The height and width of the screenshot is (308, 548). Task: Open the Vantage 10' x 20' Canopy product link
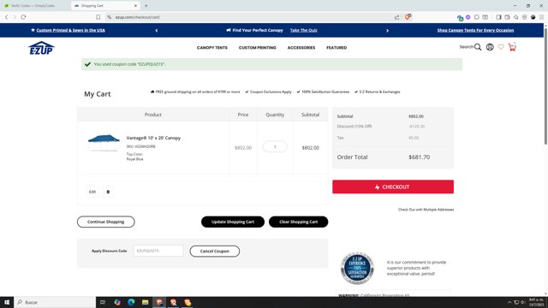153,138
